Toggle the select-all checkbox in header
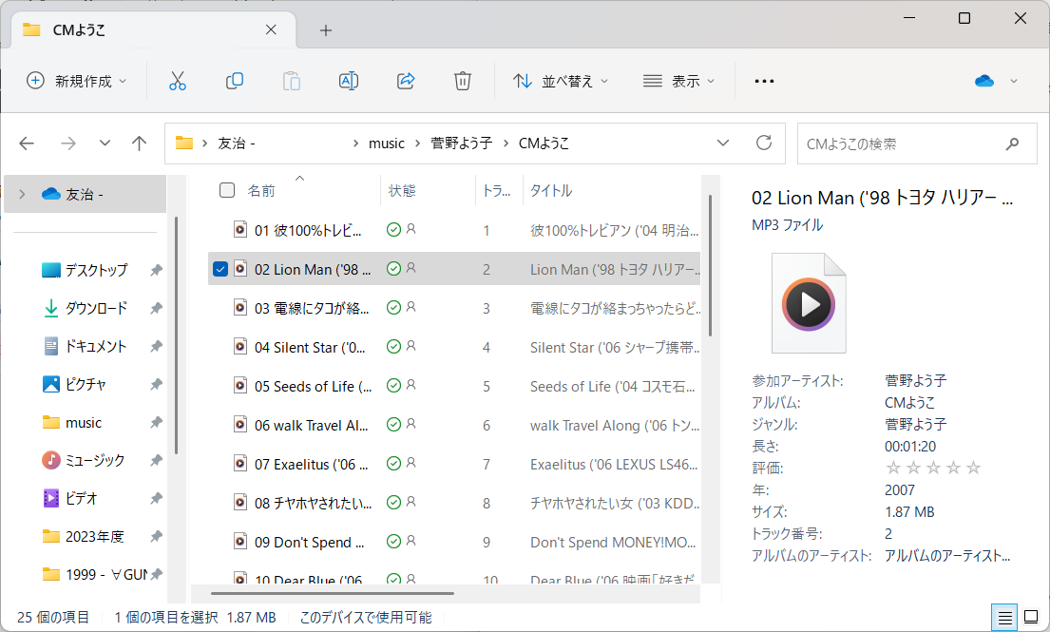Screen dimensions: 1050x632 [x=227, y=190]
